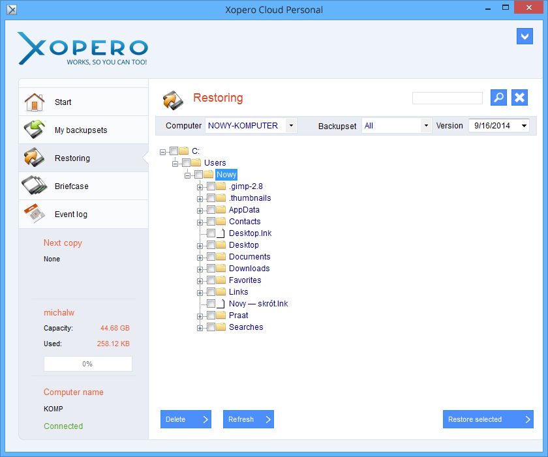
Task: Click the Favorites folder icon
Action: [x=221, y=280]
